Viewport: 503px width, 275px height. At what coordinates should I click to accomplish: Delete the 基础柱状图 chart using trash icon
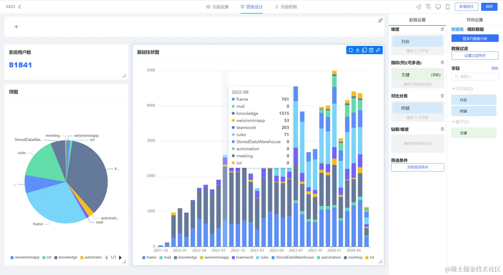(x=371, y=50)
